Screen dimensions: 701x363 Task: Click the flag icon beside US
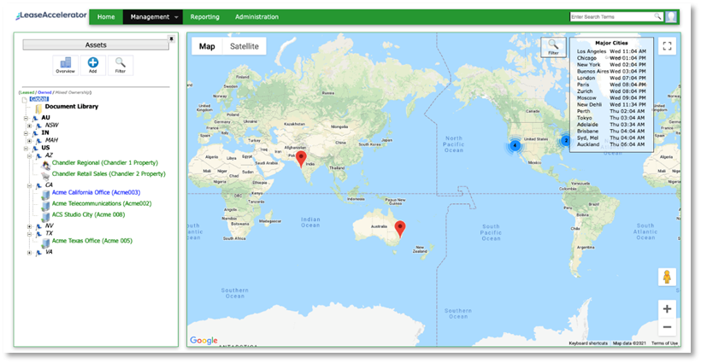[x=35, y=148]
